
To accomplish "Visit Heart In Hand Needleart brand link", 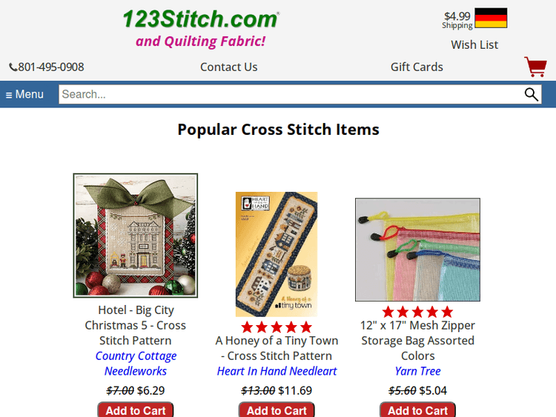I will tap(277, 371).
